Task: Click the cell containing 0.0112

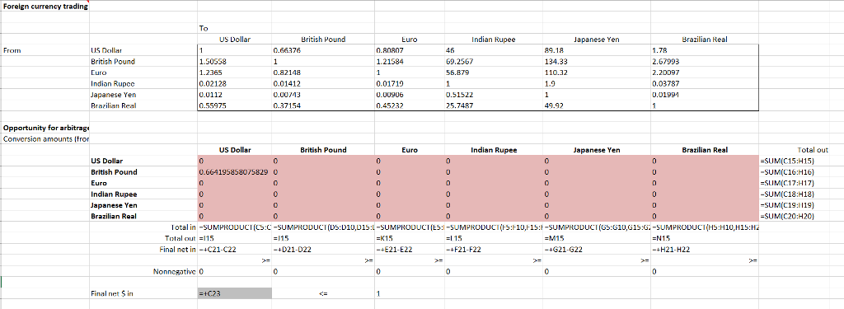Action: click(234, 94)
